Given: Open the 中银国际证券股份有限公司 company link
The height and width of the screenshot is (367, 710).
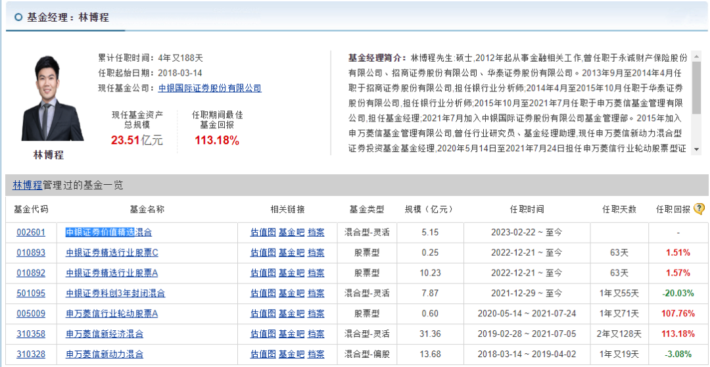Looking at the screenshot, I should click(210, 88).
